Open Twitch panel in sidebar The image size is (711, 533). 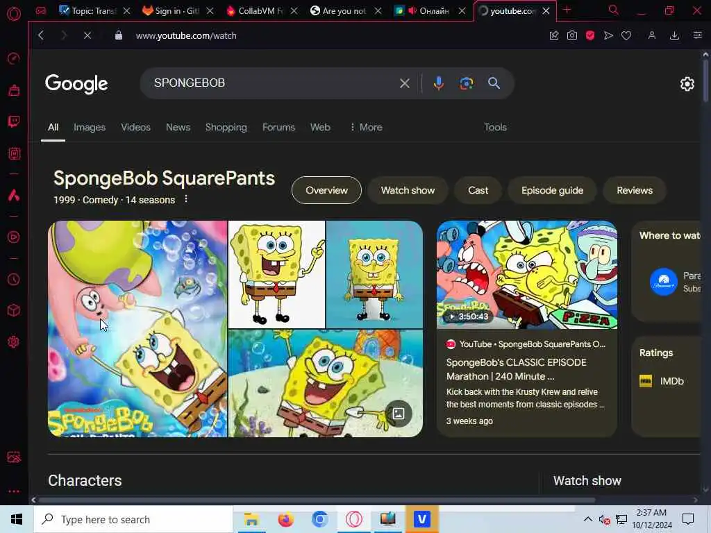click(x=14, y=121)
